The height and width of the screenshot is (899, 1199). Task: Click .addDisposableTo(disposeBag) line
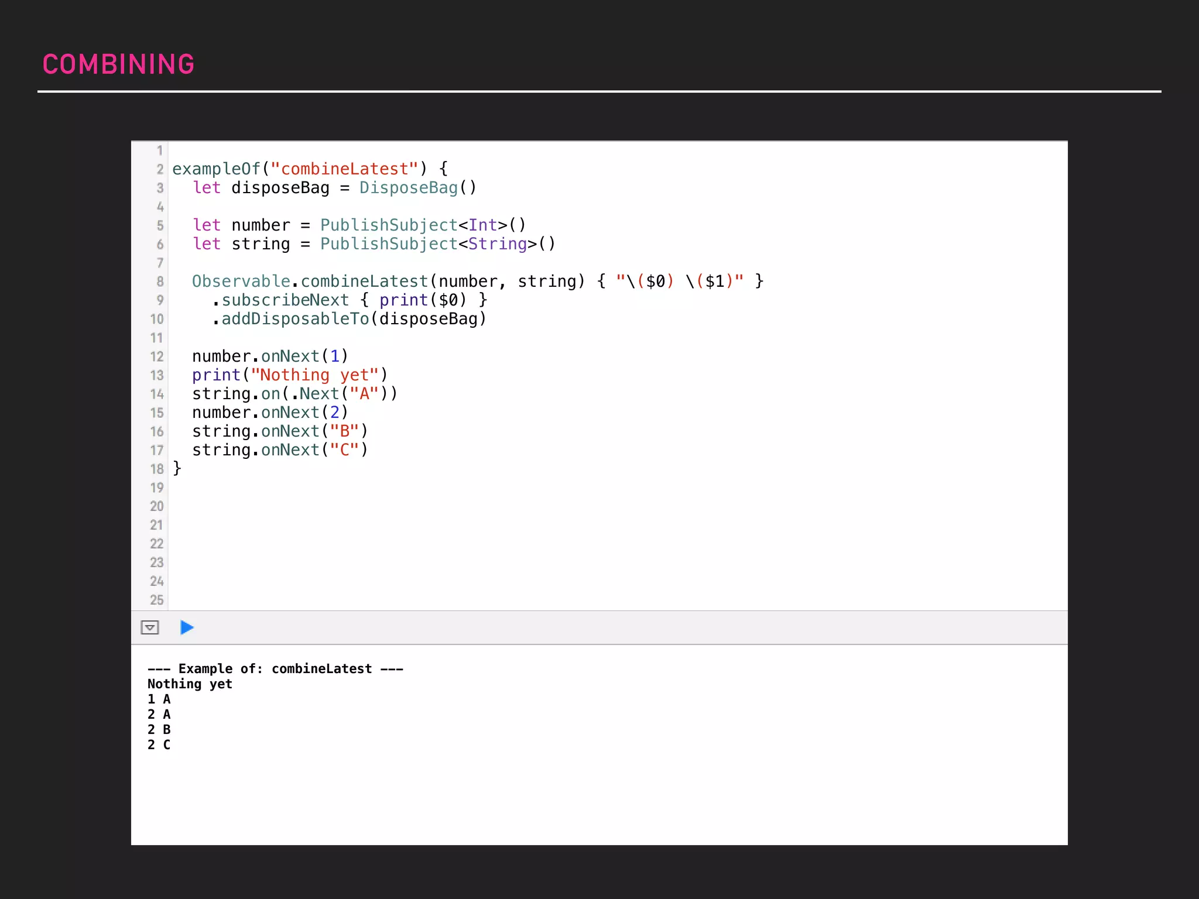click(x=349, y=319)
